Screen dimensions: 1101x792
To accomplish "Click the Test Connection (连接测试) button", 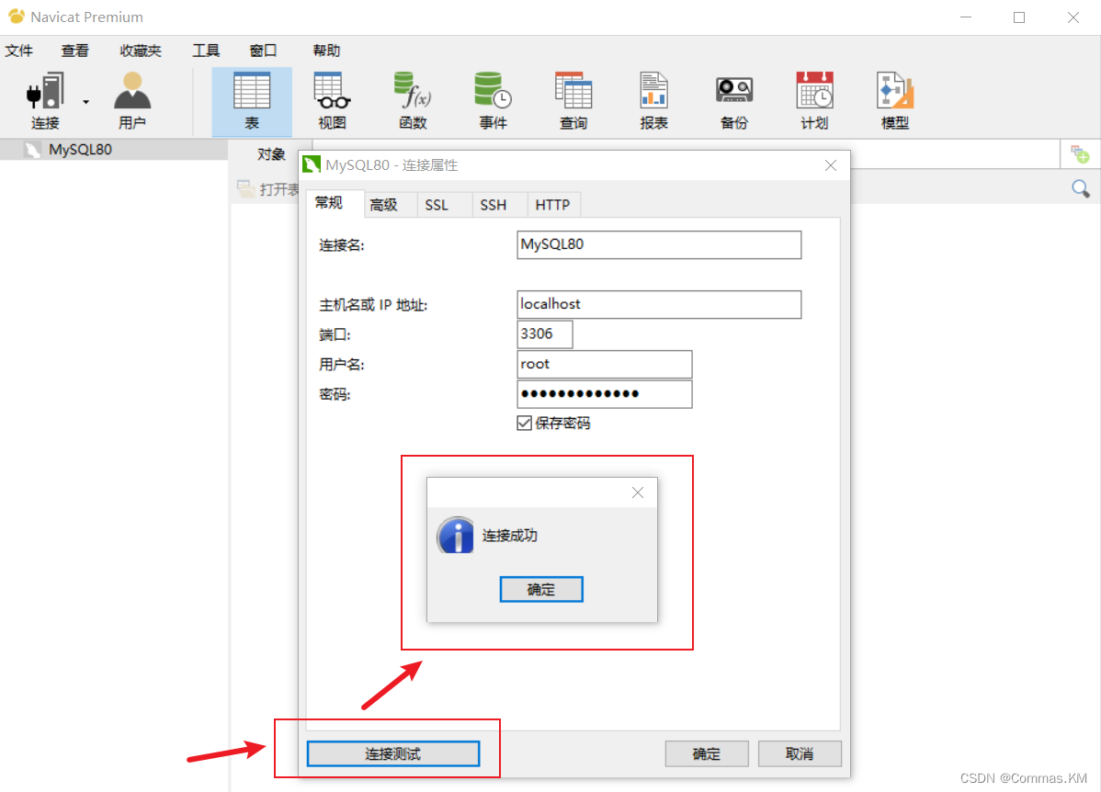I will tap(393, 754).
